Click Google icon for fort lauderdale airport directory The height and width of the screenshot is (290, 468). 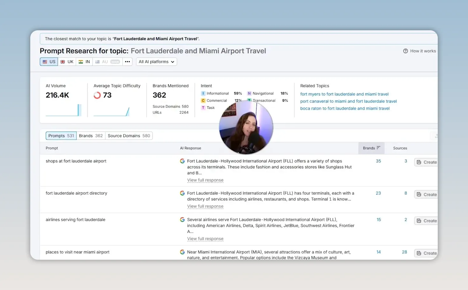coord(182,193)
